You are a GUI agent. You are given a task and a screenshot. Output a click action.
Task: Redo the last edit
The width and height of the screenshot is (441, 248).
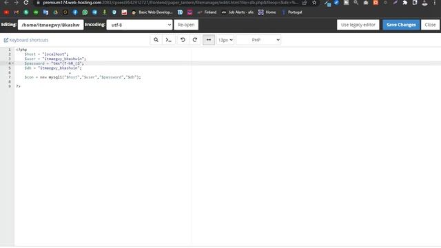click(x=195, y=40)
